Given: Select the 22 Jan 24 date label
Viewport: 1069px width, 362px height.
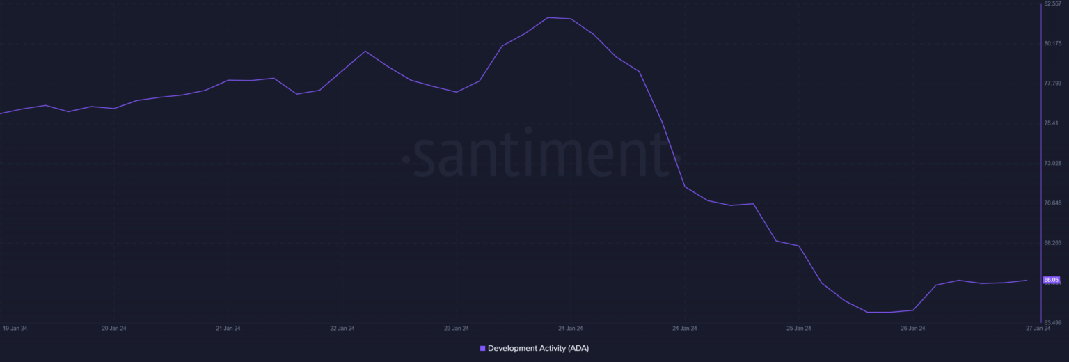Looking at the screenshot, I should tap(342, 328).
